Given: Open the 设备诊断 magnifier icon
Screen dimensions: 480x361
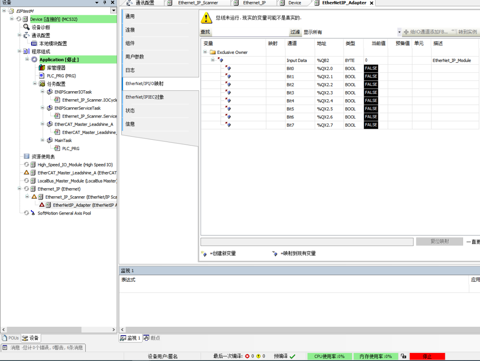Looking at the screenshot, I should (27, 27).
